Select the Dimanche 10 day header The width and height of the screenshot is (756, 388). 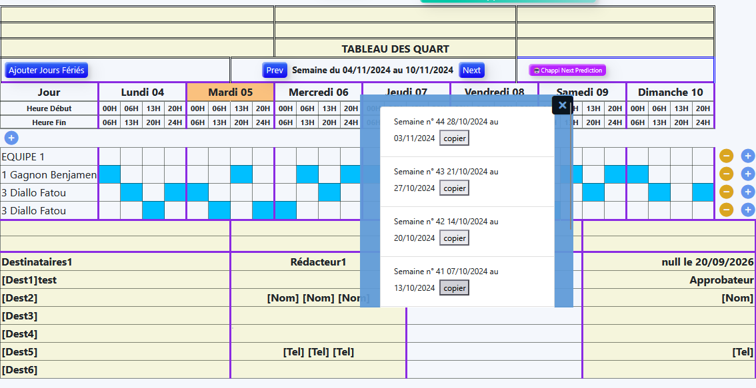[x=671, y=92]
